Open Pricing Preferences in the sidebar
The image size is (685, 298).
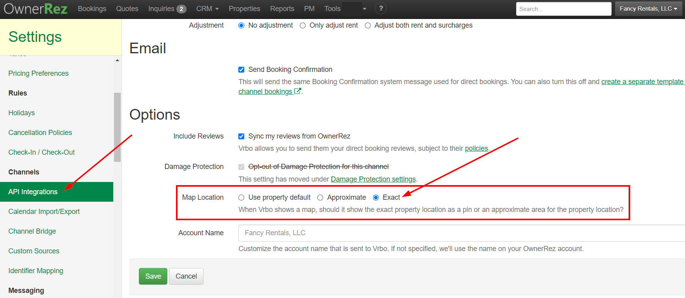coord(38,73)
